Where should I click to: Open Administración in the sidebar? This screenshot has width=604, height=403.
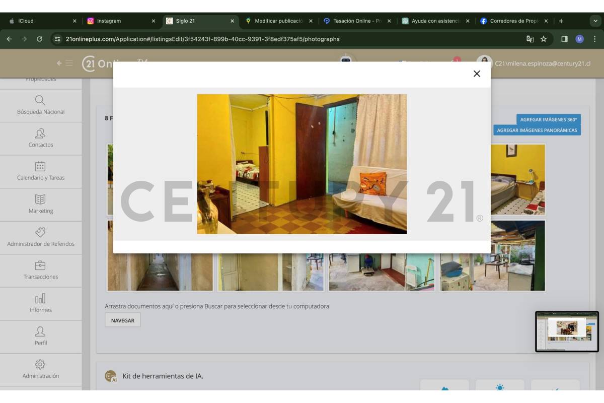(x=41, y=369)
